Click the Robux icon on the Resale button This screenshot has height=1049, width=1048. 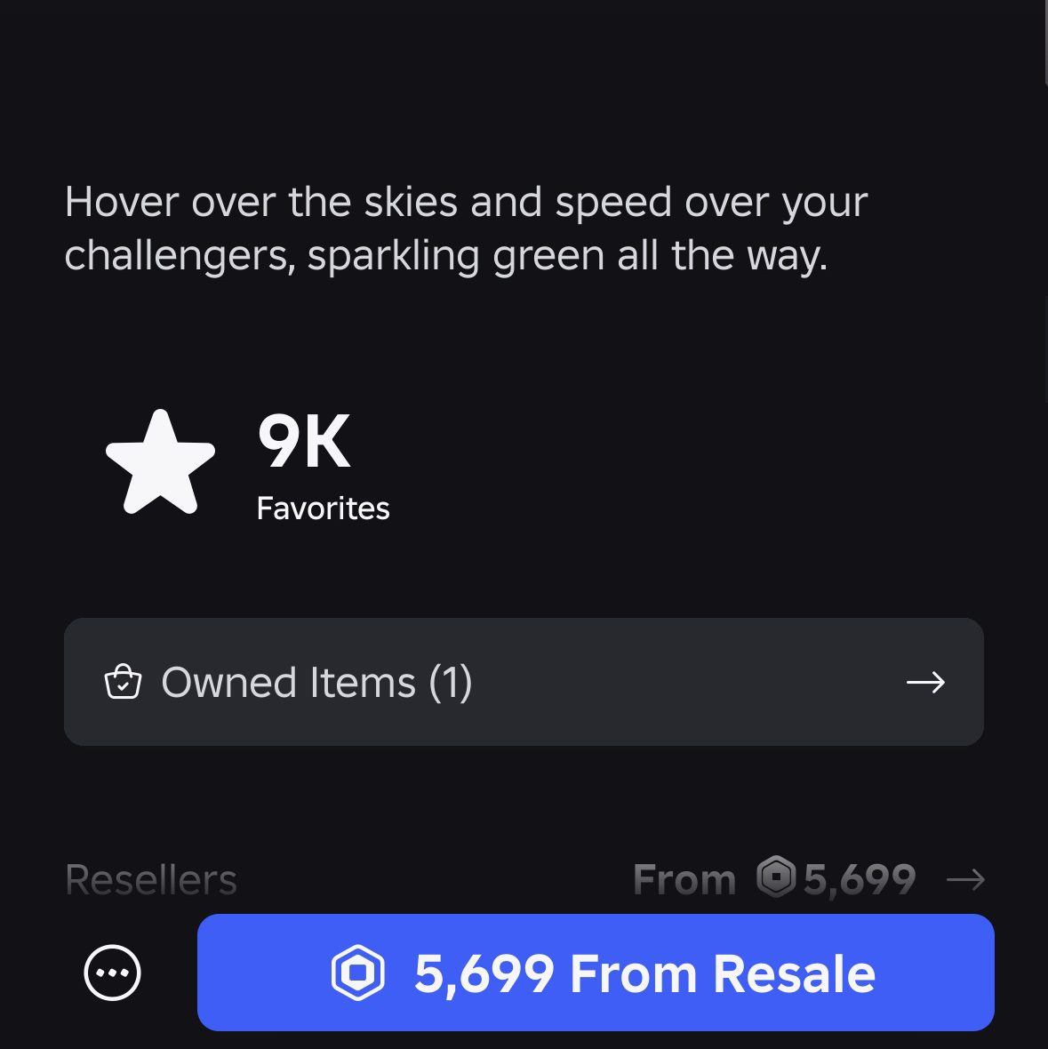tap(357, 973)
